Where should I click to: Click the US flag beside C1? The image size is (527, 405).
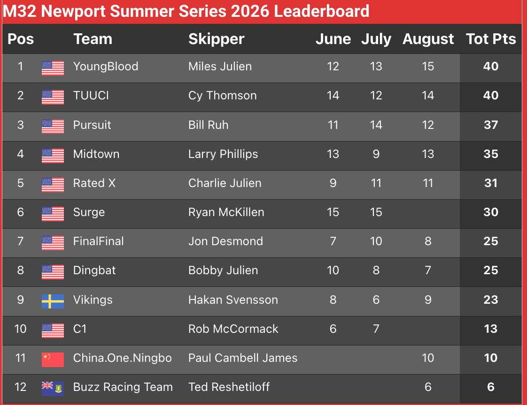[53, 330]
